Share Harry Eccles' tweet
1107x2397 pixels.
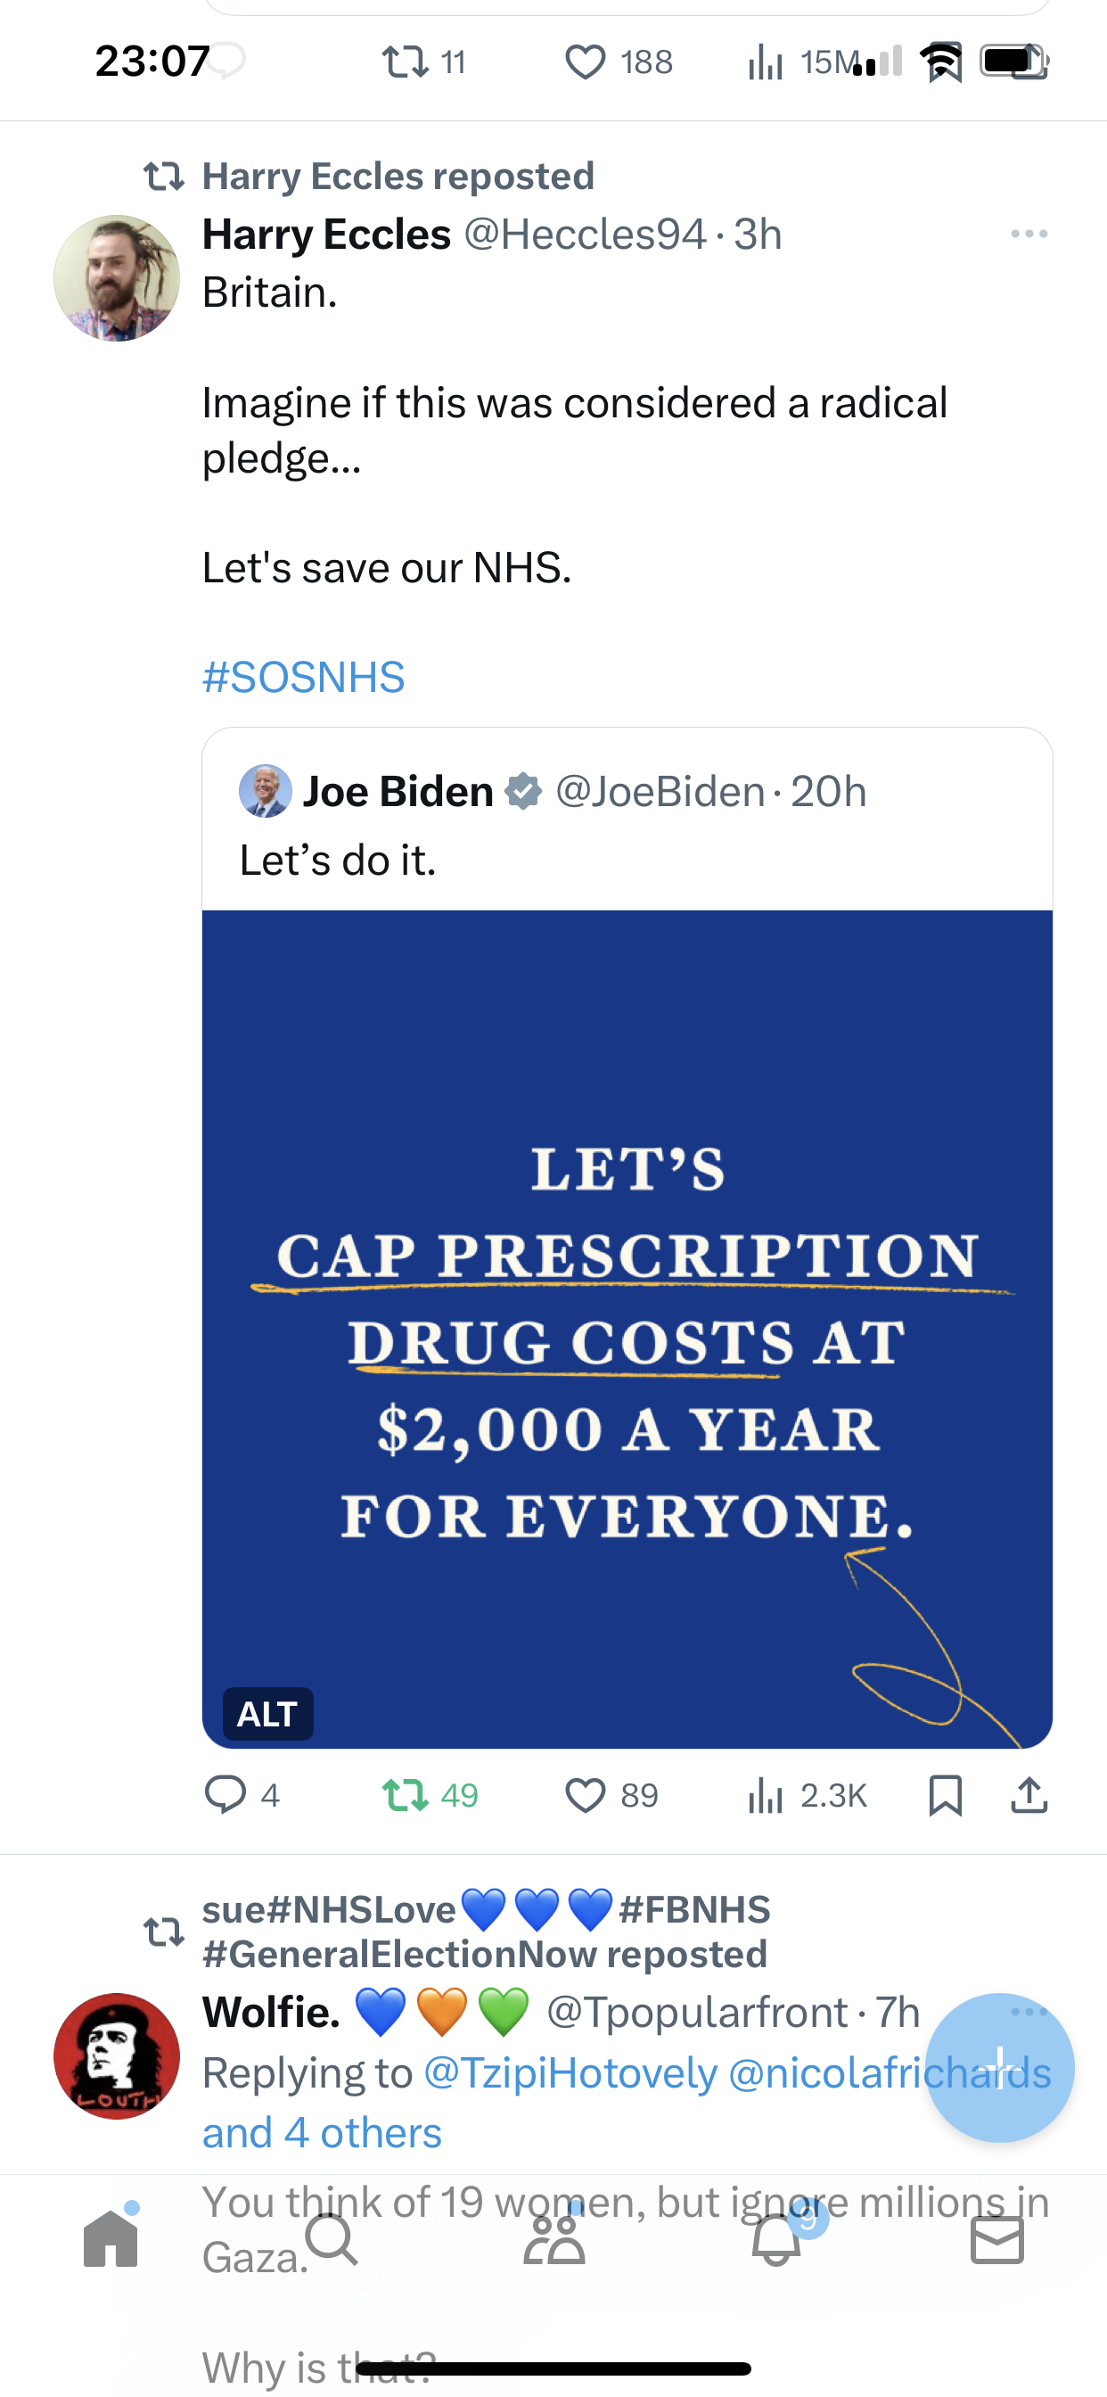pos(1029,1794)
